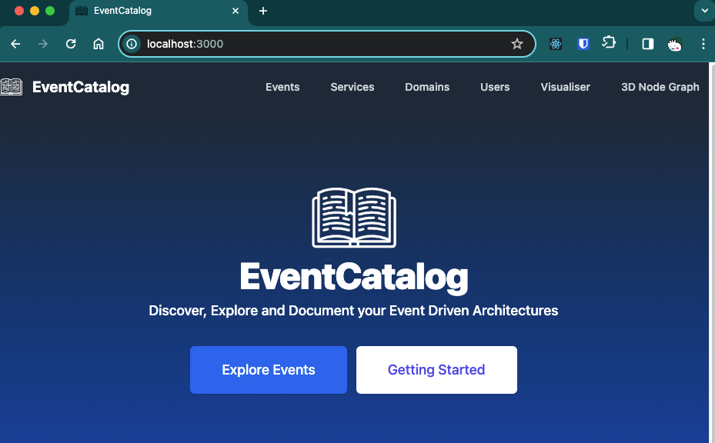View site information for localhost:3000

click(x=131, y=44)
